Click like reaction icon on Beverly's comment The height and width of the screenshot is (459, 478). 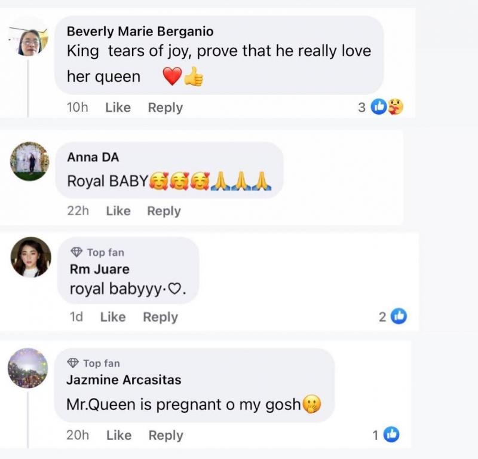pos(379,107)
